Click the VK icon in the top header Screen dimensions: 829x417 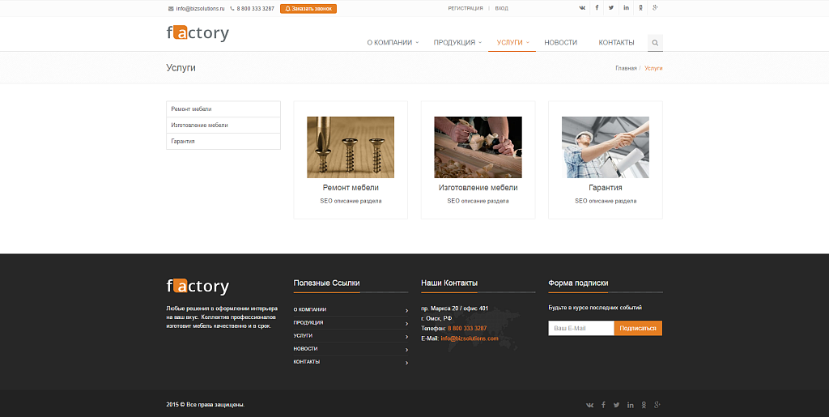(582, 8)
